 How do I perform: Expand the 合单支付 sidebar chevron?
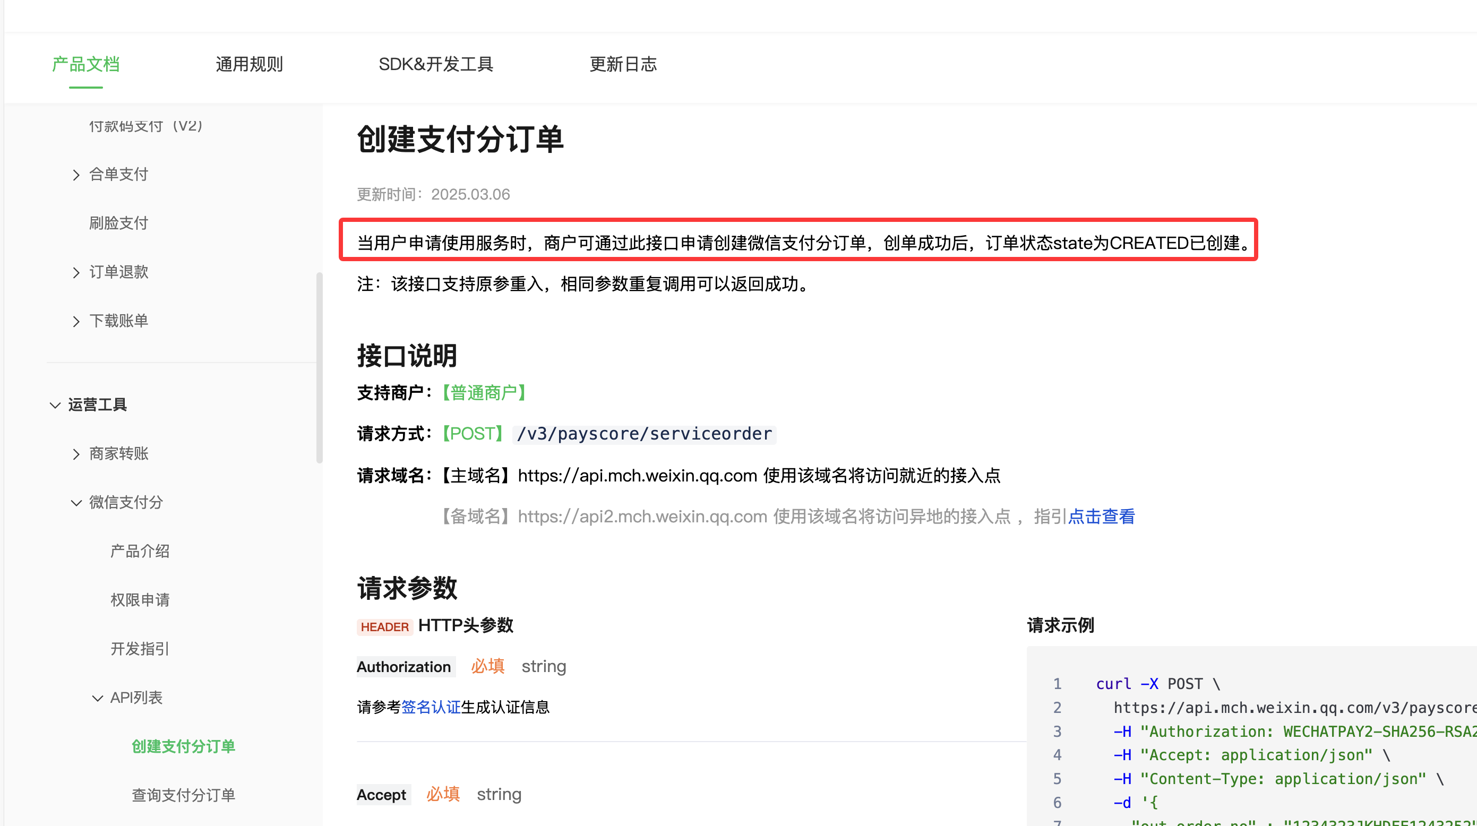coord(76,175)
